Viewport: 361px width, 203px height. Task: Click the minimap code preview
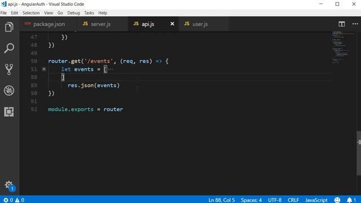pyautogui.click(x=343, y=47)
